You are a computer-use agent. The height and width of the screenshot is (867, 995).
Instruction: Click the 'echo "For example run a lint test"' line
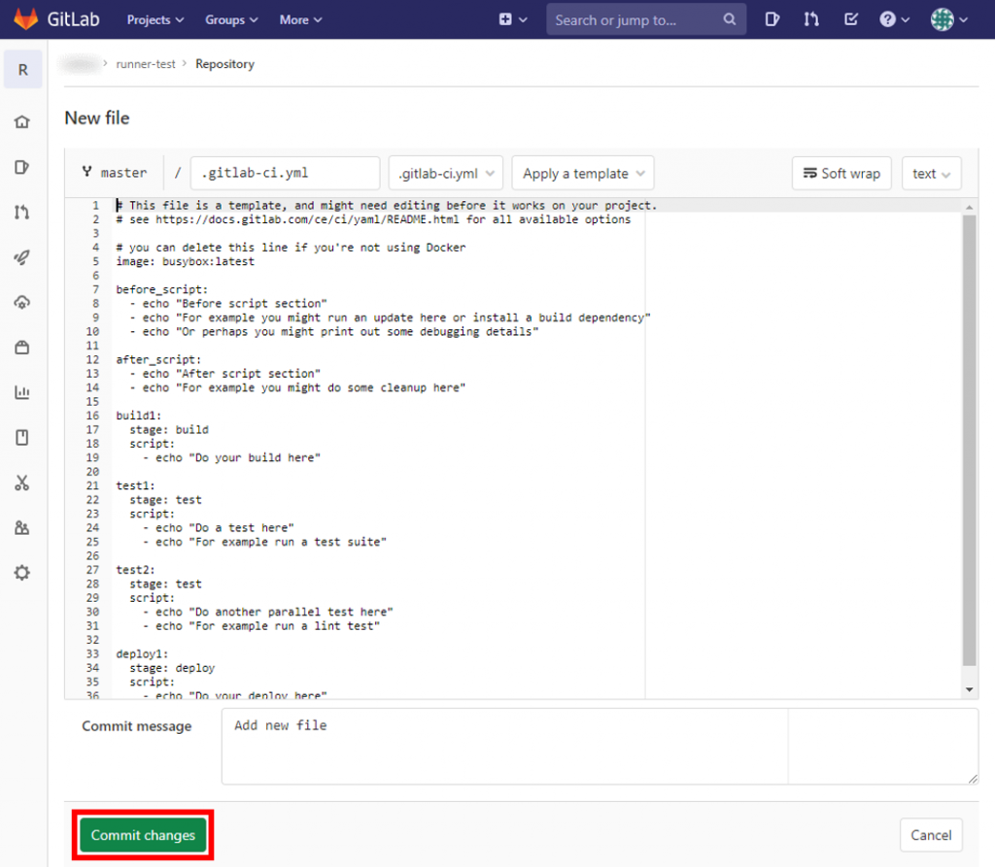tap(261, 626)
